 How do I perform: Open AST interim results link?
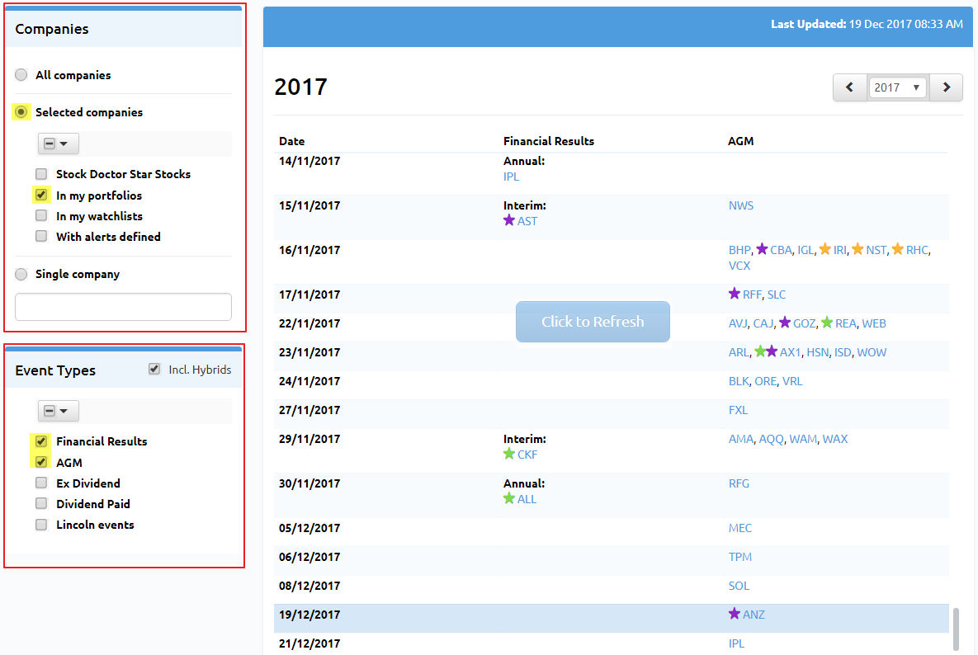click(527, 221)
